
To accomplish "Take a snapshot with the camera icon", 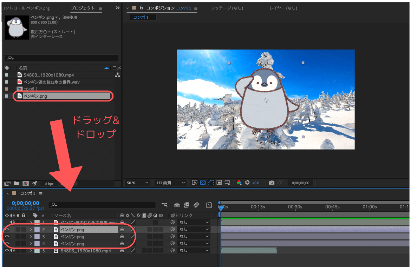I will pyautogui.click(x=272, y=183).
